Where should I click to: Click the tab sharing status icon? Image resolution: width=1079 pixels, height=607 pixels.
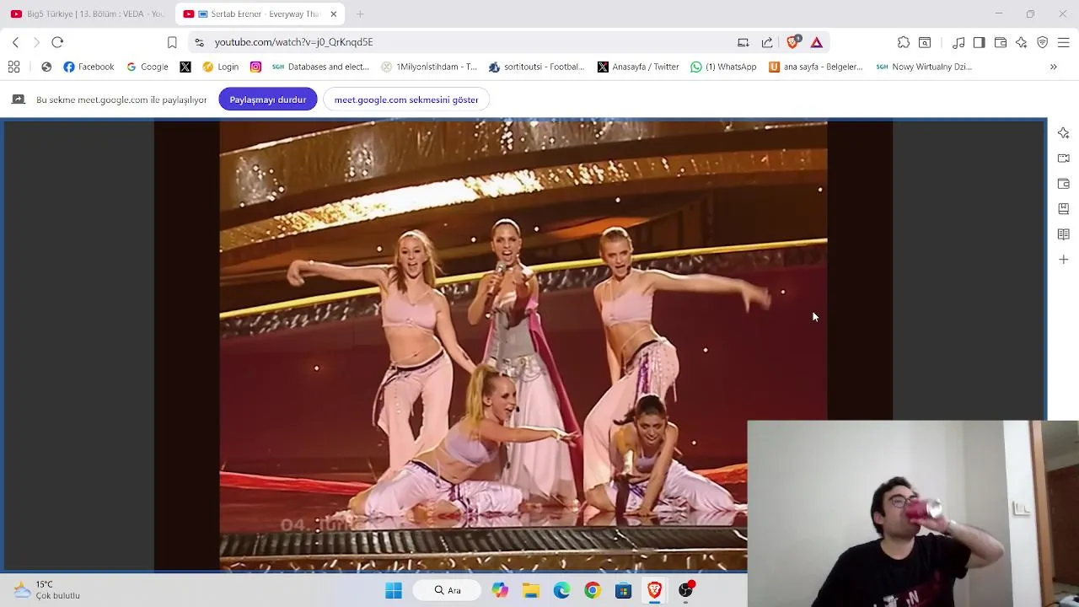[18, 99]
